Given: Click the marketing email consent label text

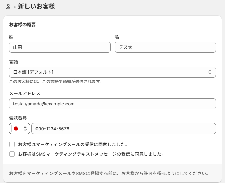Looking at the screenshot, I should (73, 144).
